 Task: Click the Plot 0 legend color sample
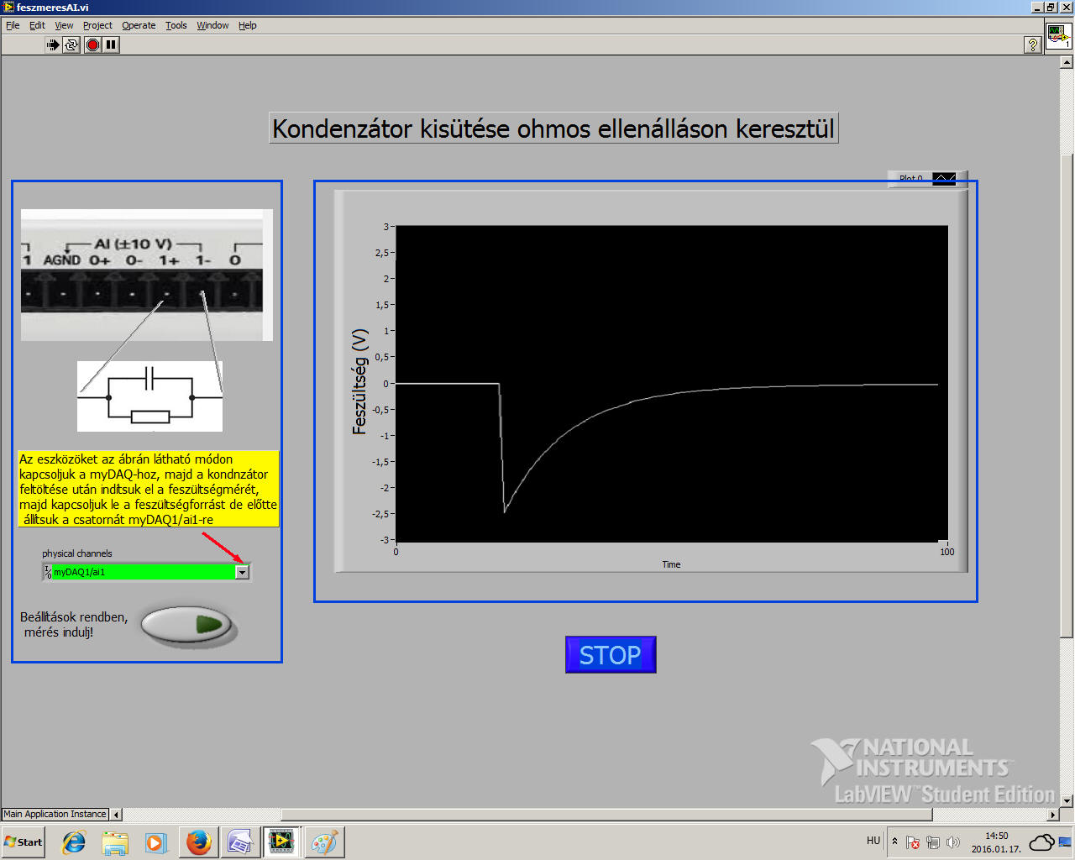pyautogui.click(x=944, y=179)
